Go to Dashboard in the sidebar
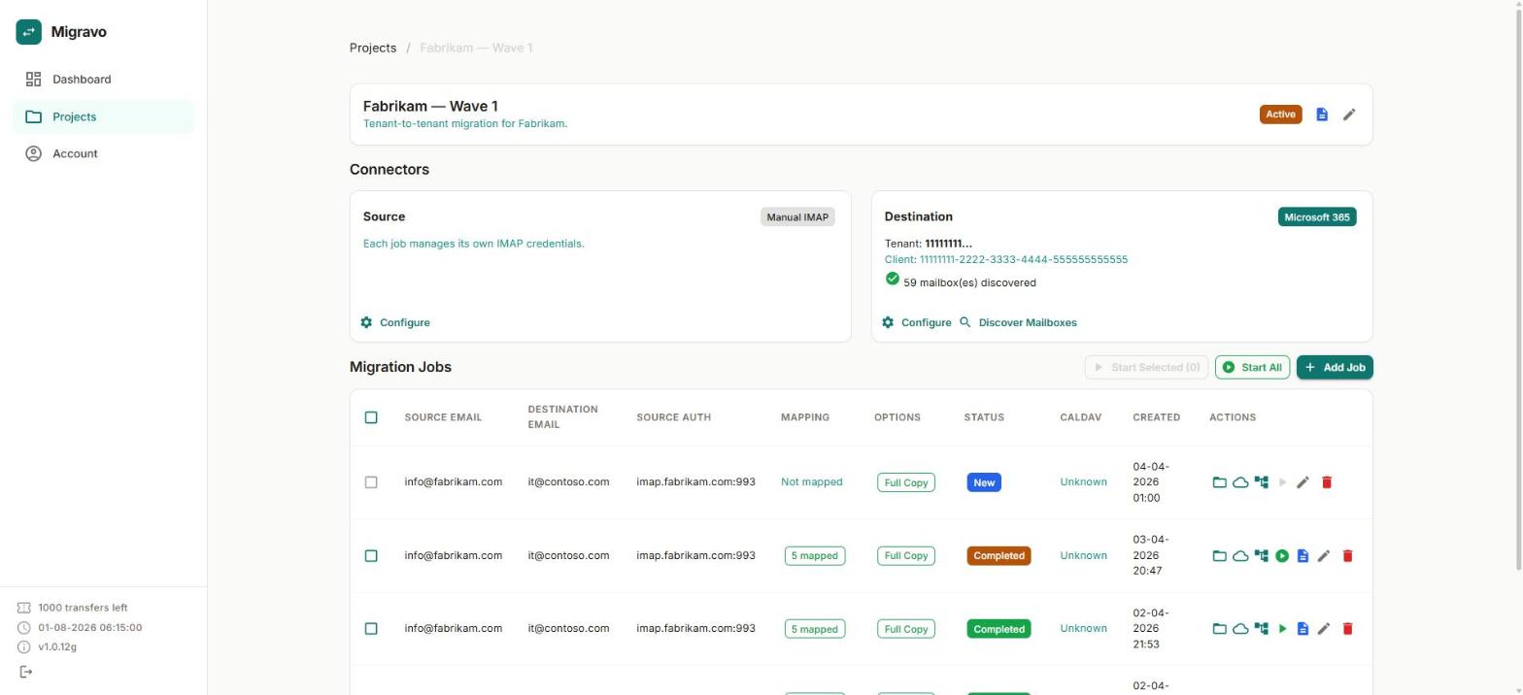1523x695 pixels. click(103, 80)
